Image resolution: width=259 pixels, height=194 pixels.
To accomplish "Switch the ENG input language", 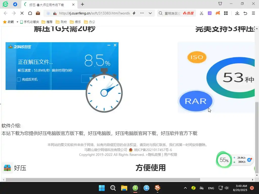I will coord(211,188).
